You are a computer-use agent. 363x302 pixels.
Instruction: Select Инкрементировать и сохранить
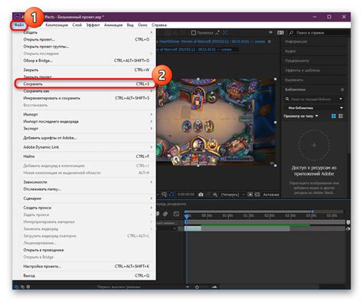pyautogui.click(x=85, y=98)
